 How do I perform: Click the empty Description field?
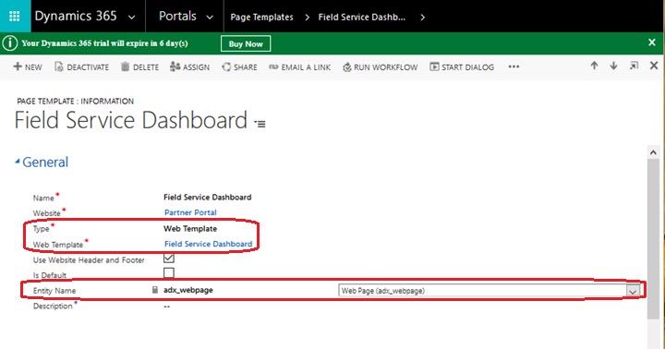166,307
